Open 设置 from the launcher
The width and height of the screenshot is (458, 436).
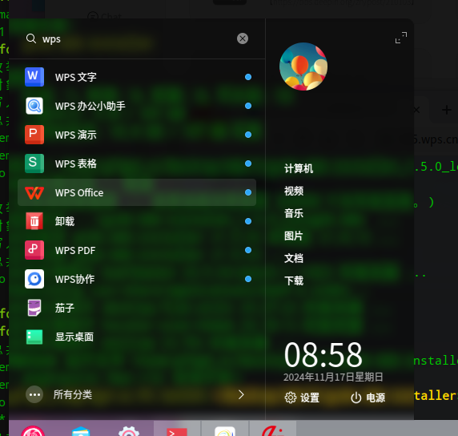pyautogui.click(x=302, y=398)
